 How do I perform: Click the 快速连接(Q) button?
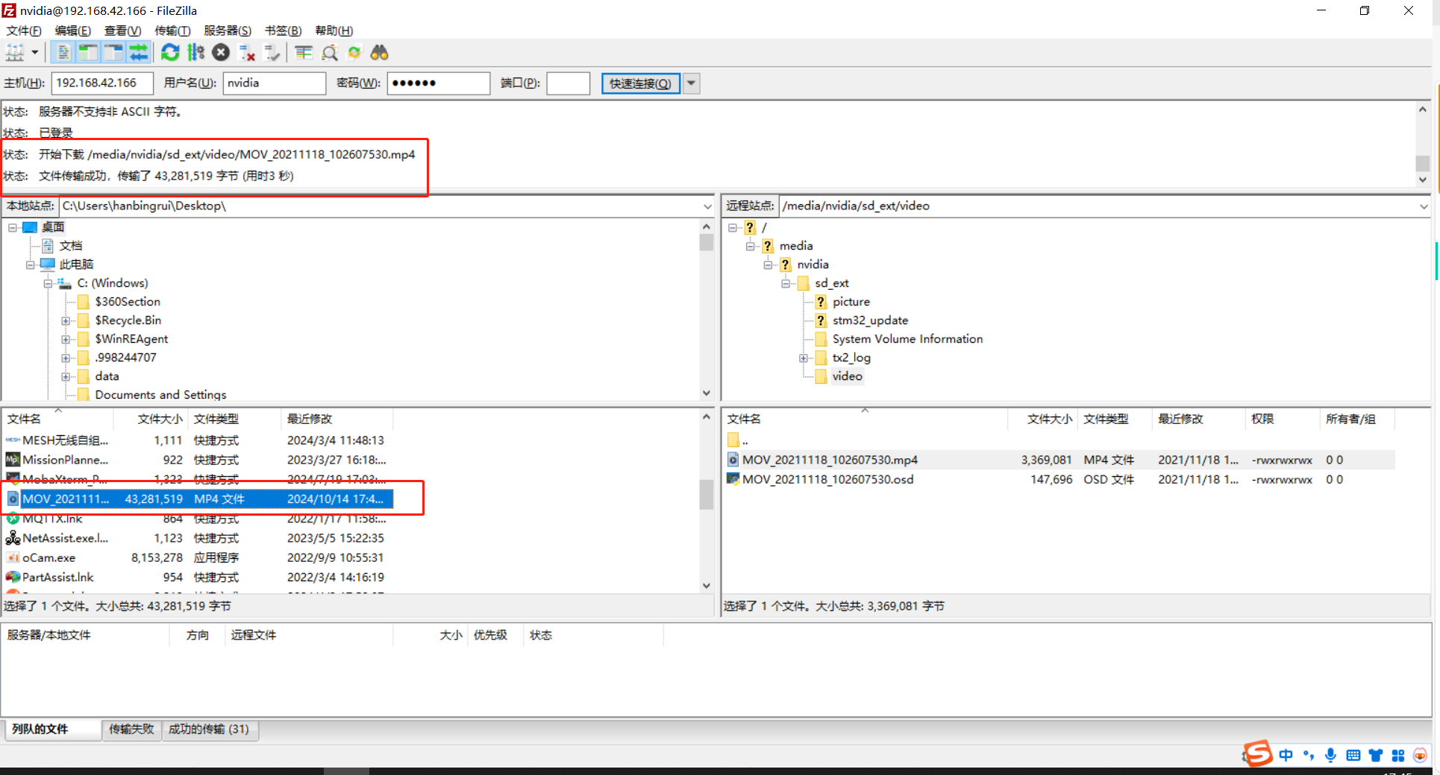pos(641,83)
